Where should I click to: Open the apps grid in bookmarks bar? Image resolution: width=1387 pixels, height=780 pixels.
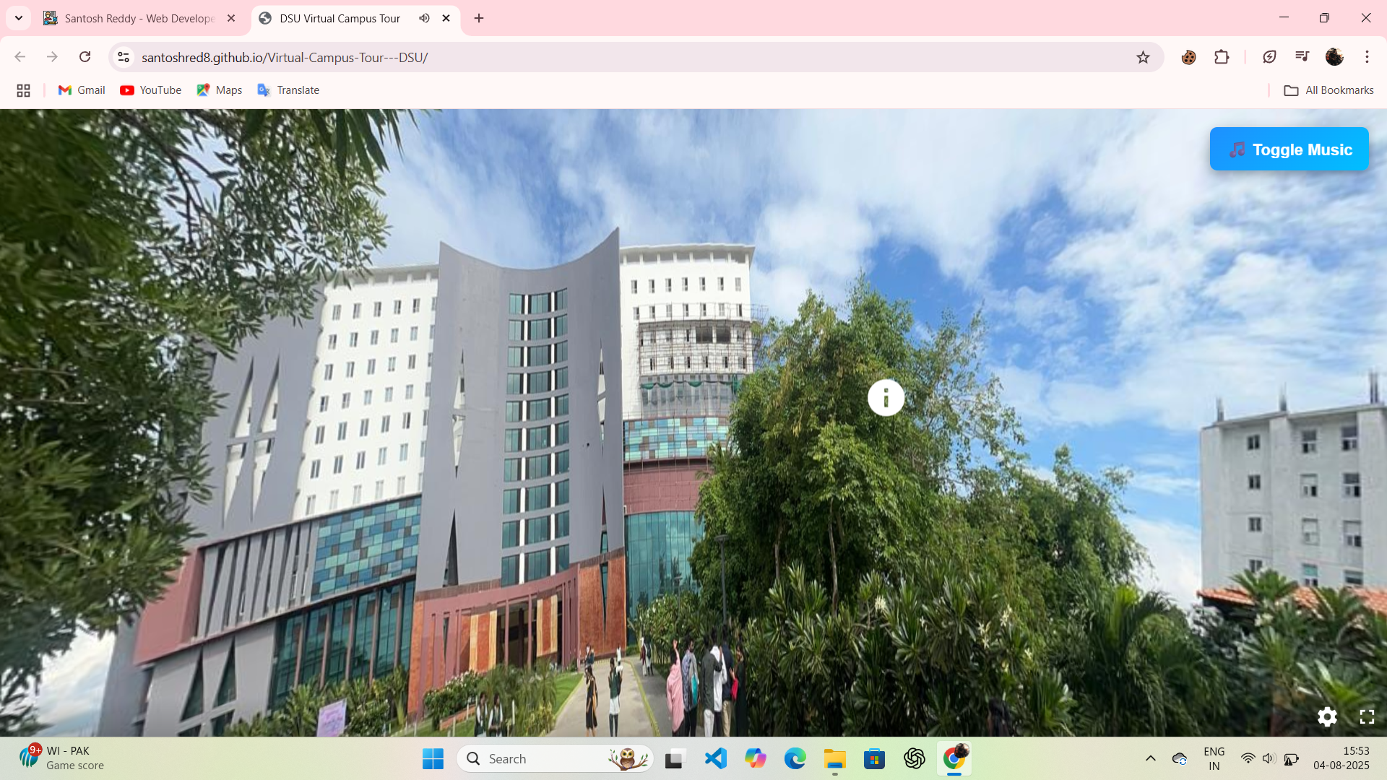coord(23,90)
